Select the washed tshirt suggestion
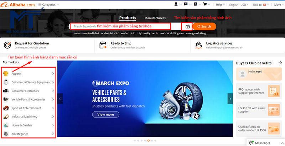Image resolution: width=285 pixels, height=146 pixels. (x=128, y=33)
